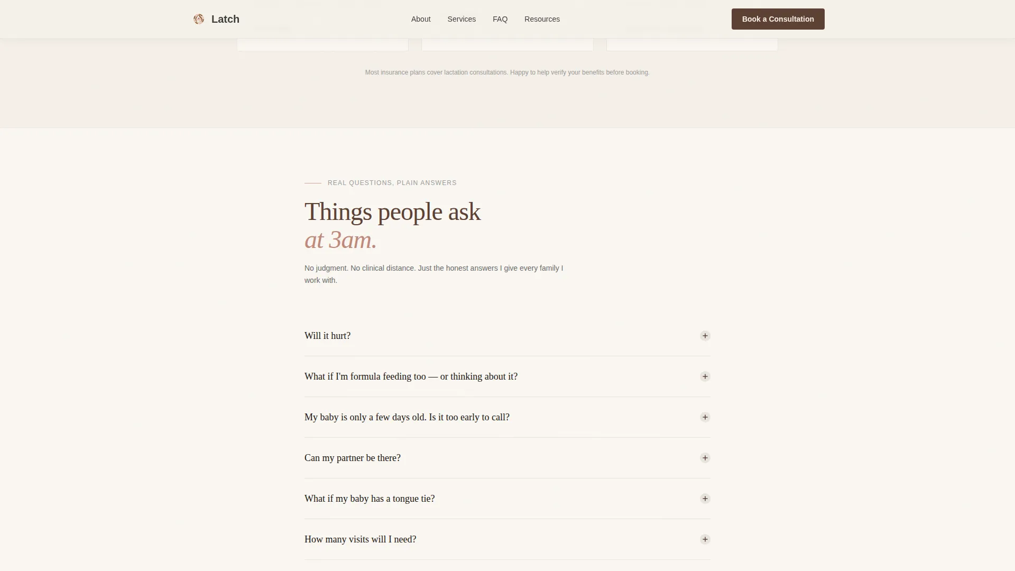Click the Latch logo icon
The width and height of the screenshot is (1015, 571).
[x=199, y=19]
